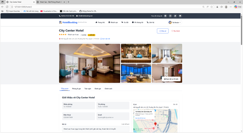The width and height of the screenshot is (243, 133).
Task: Open the Ưu đãi menu item
Action: [125, 22]
